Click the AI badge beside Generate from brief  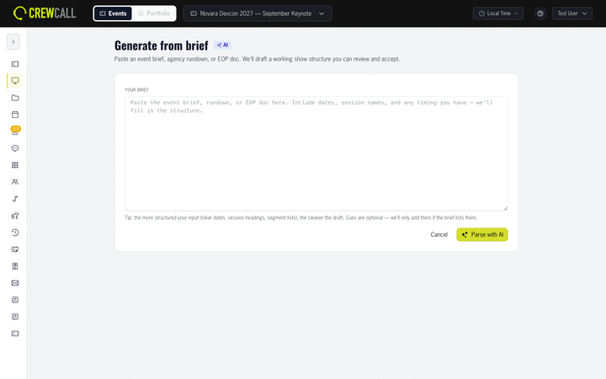[222, 45]
